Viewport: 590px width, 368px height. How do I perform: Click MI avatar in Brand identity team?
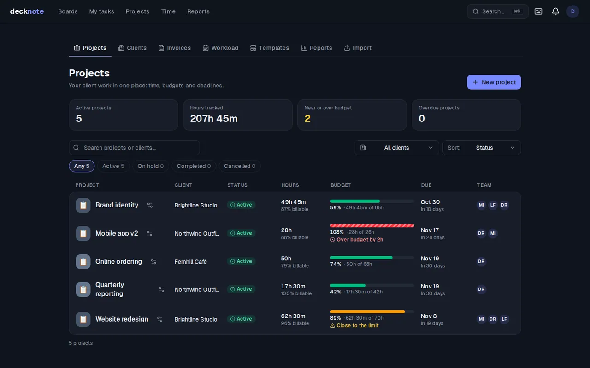(481, 205)
